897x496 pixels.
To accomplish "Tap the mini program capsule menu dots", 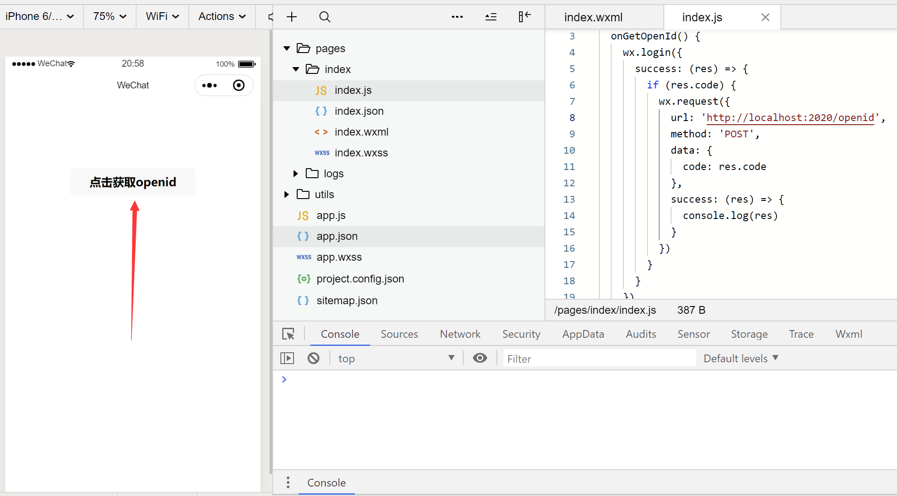I will click(209, 85).
